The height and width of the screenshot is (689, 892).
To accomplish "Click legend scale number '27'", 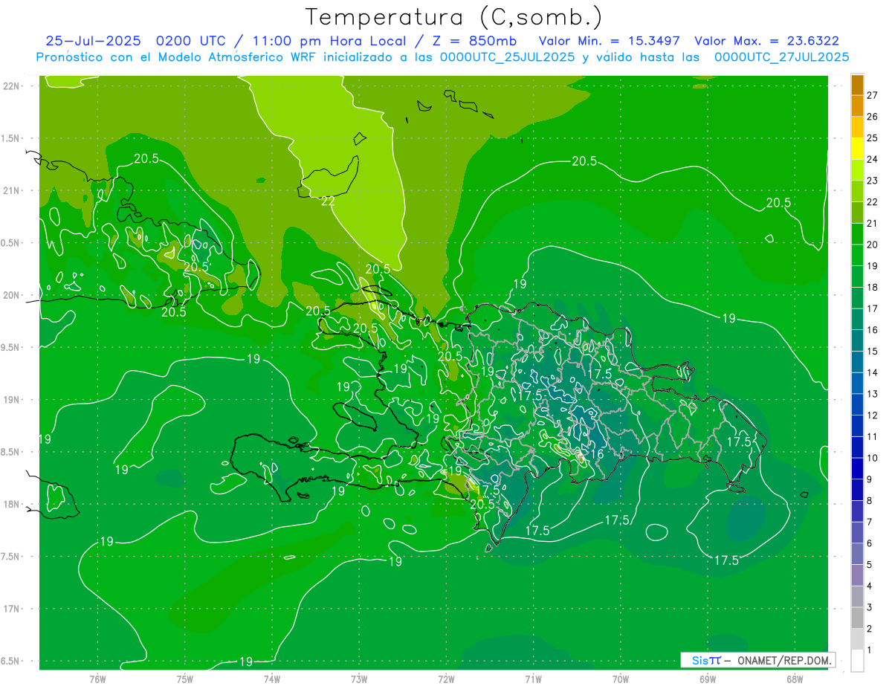I will coord(873,95).
